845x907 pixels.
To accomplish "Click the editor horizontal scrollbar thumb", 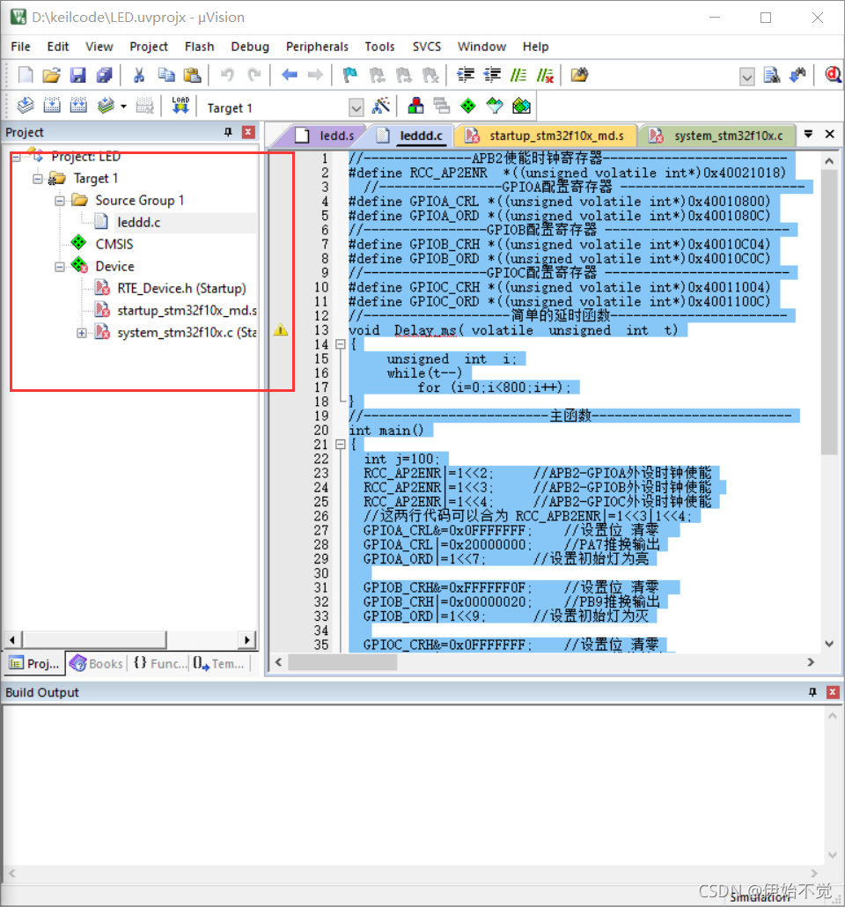I will (x=342, y=662).
